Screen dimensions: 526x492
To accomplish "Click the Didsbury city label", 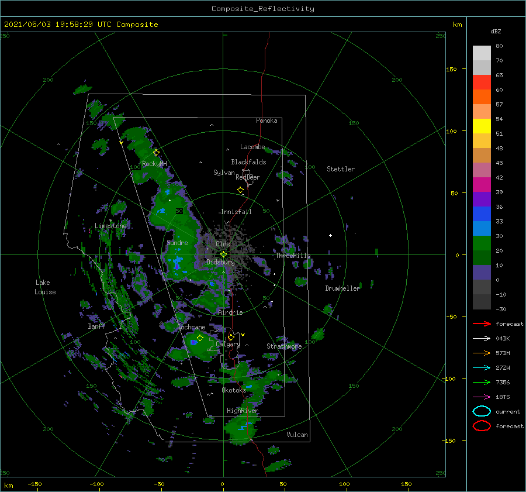I will click(x=221, y=262).
